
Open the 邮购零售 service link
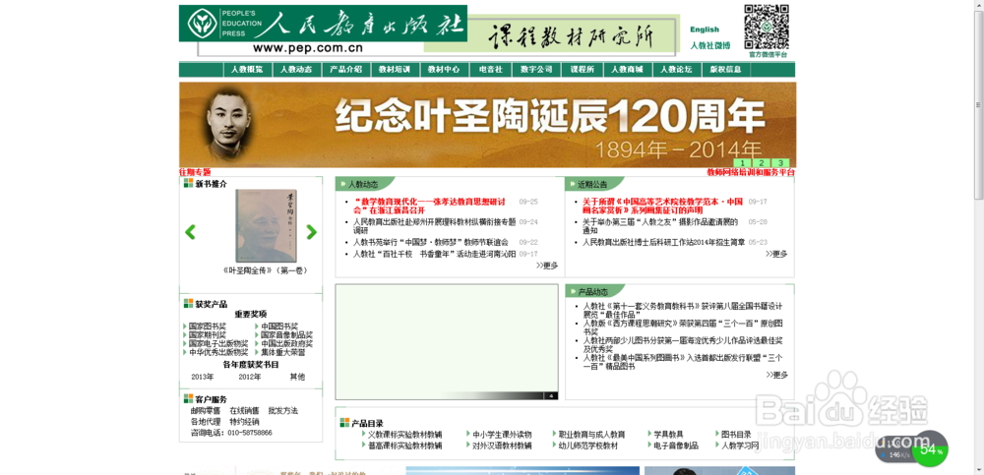[x=206, y=411]
